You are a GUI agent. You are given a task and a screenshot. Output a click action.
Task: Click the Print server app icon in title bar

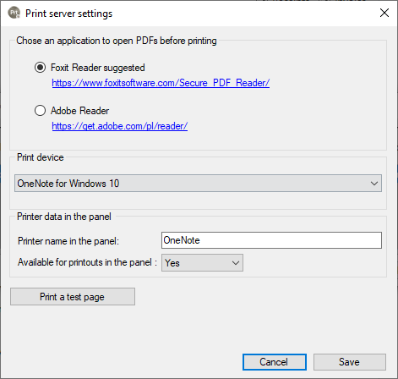point(14,13)
